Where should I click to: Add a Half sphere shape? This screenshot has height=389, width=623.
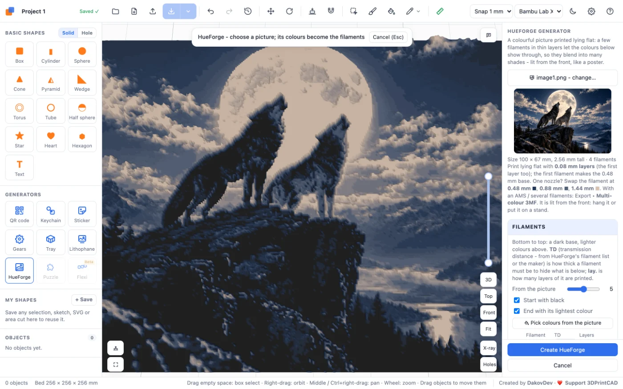tap(82, 111)
